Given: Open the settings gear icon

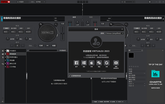Looking at the screenshot, I should pyautogui.click(x=150, y=2).
